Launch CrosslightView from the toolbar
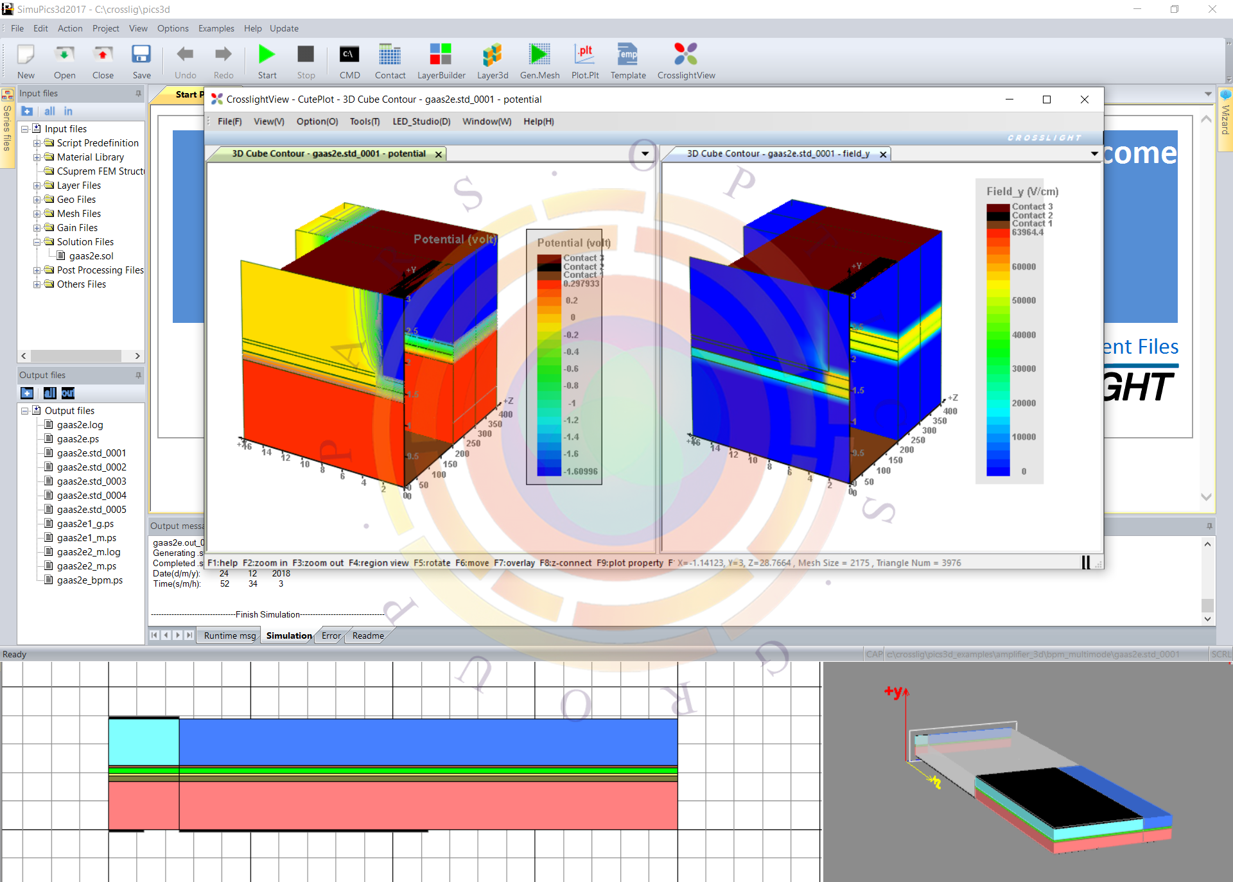The height and width of the screenshot is (882, 1233). 686,61
